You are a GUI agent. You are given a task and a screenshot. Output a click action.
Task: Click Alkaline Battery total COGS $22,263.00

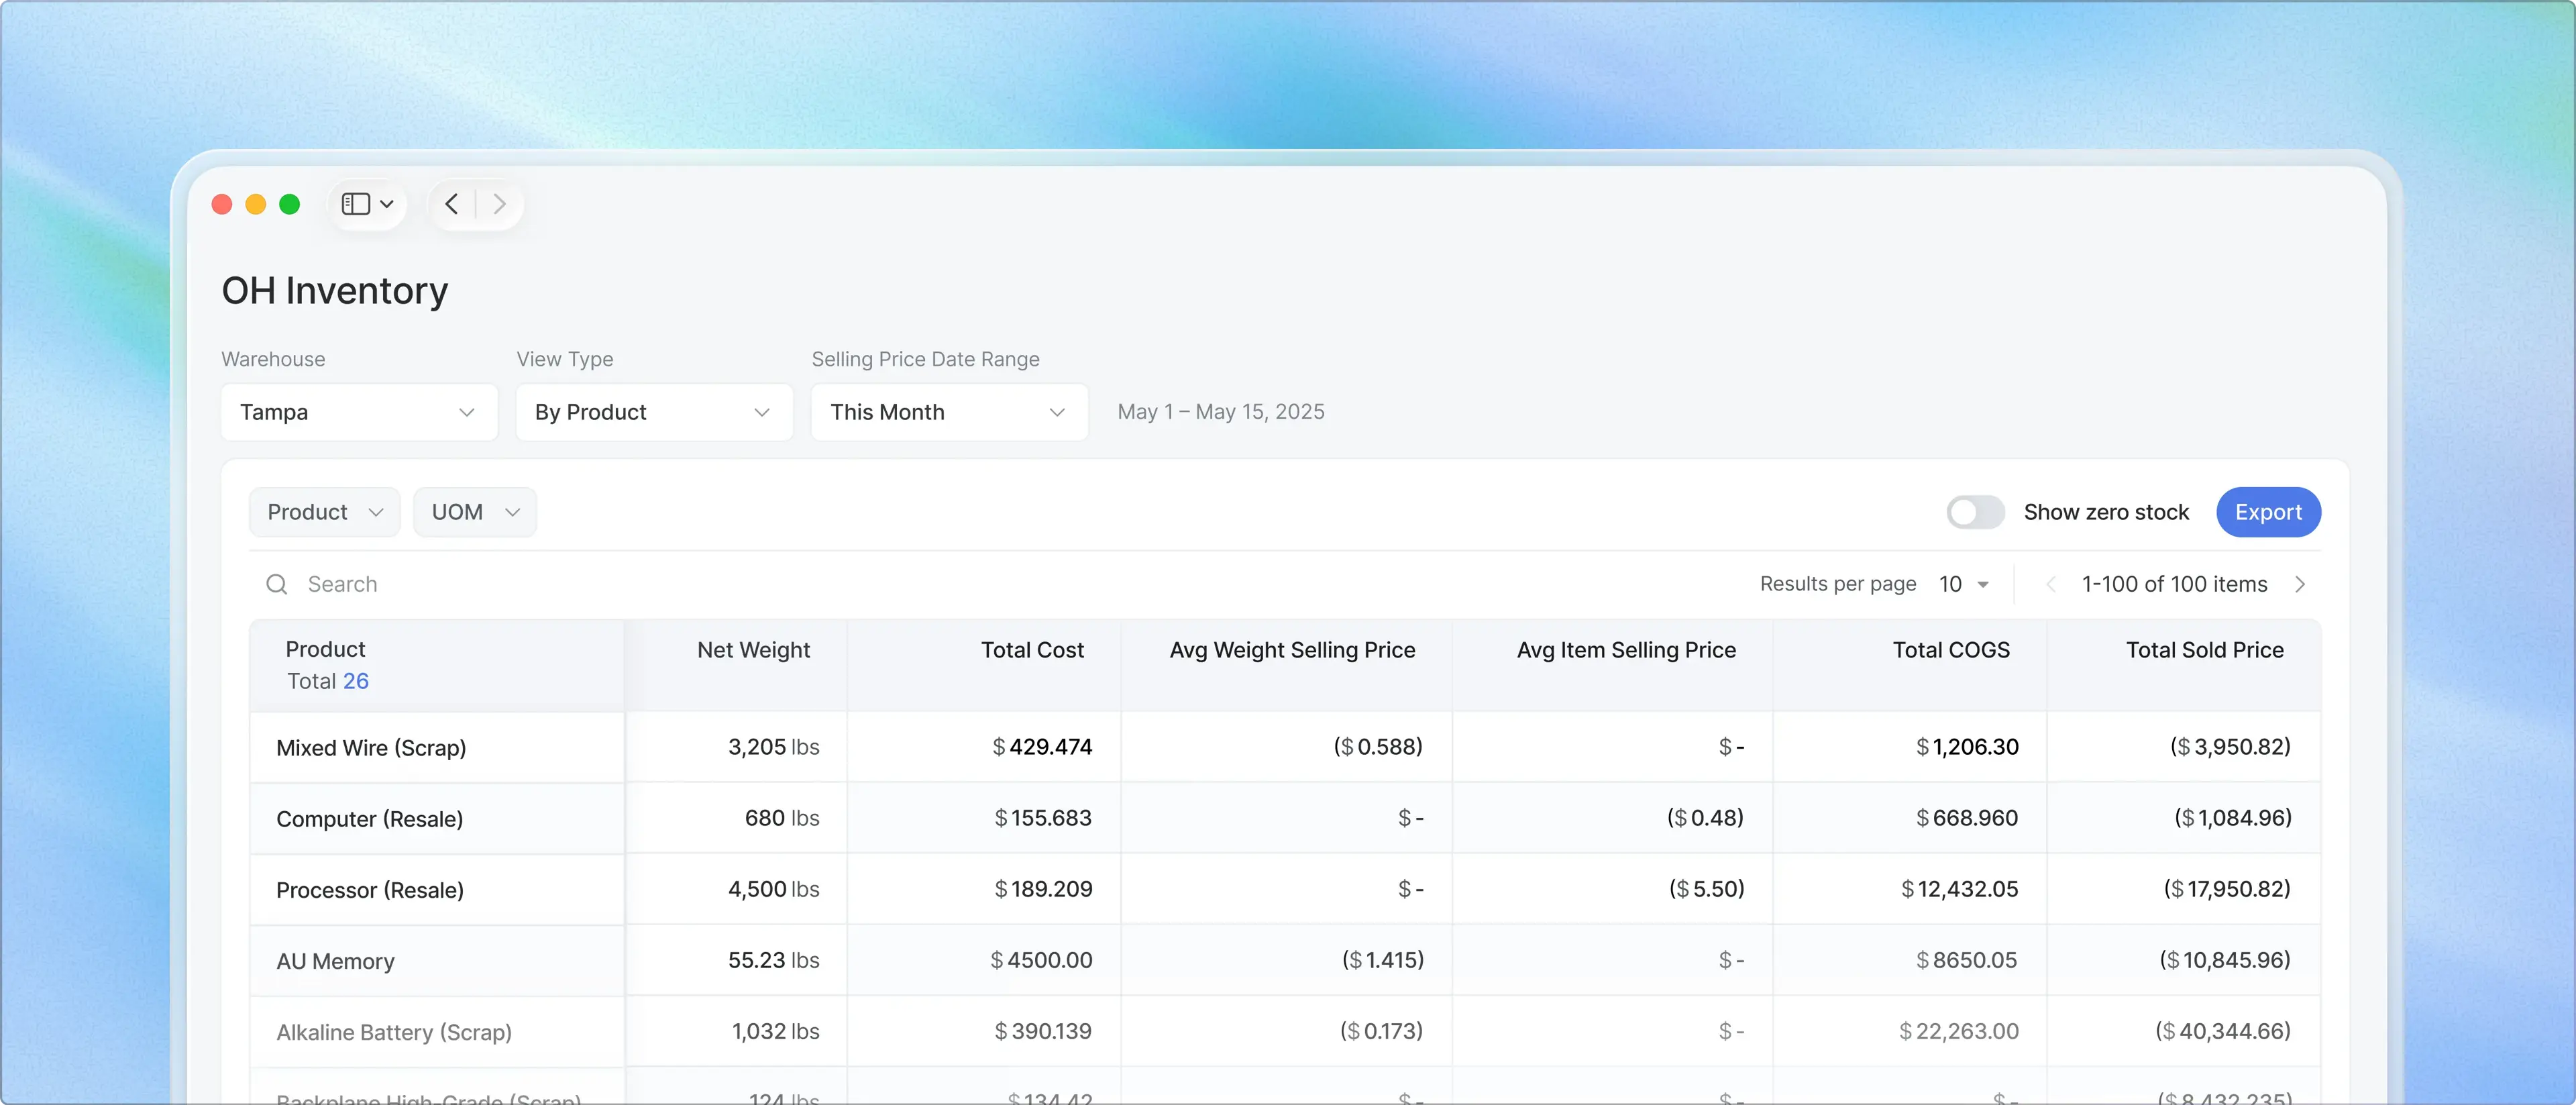pyautogui.click(x=1959, y=1031)
